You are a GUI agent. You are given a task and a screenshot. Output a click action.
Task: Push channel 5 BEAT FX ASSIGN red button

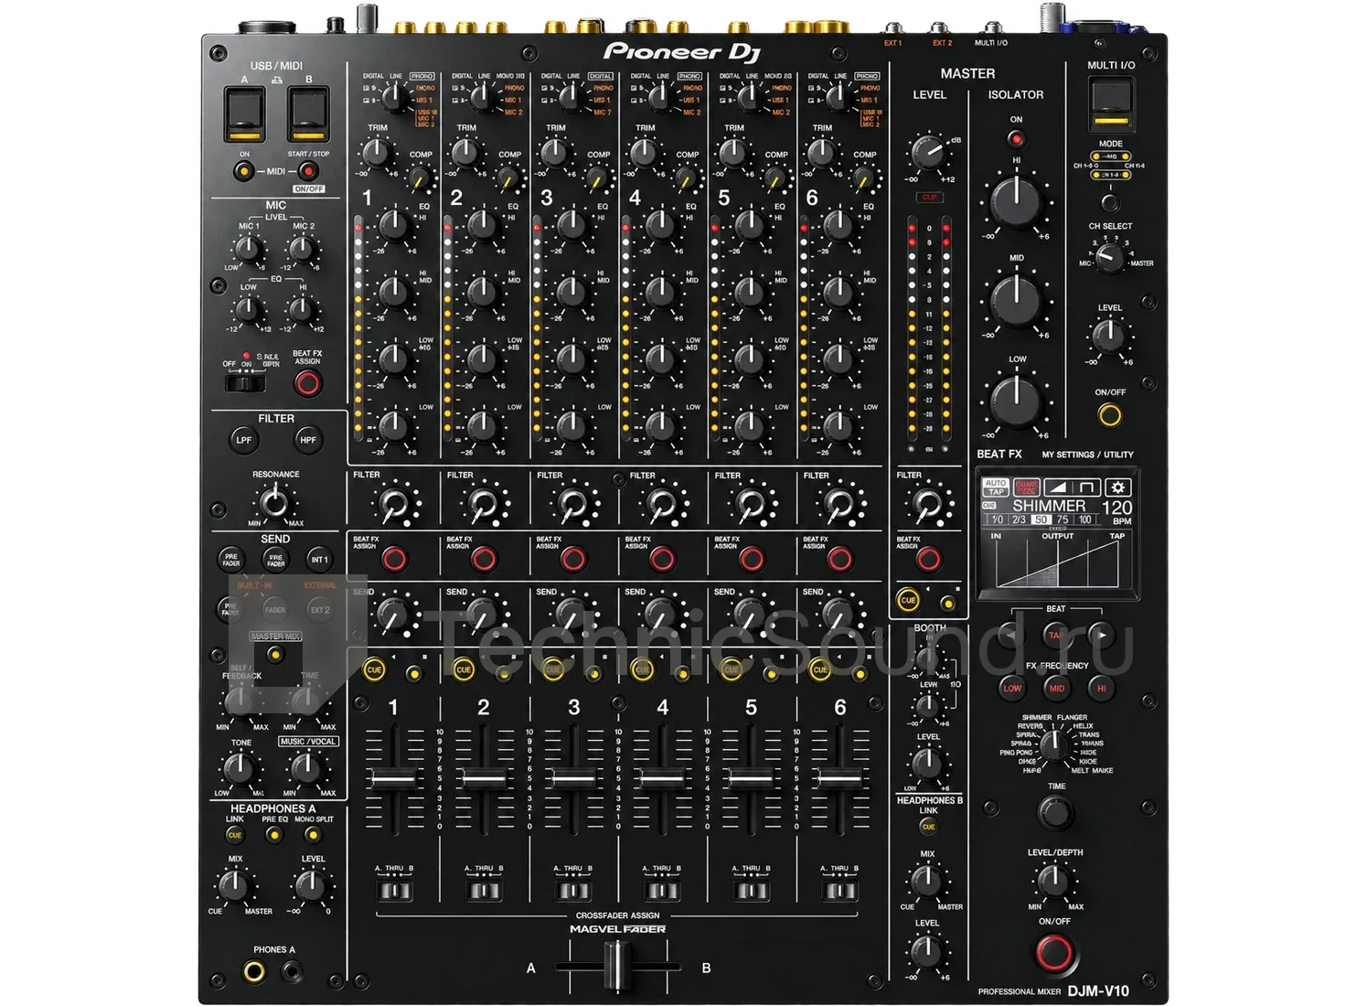click(x=752, y=558)
